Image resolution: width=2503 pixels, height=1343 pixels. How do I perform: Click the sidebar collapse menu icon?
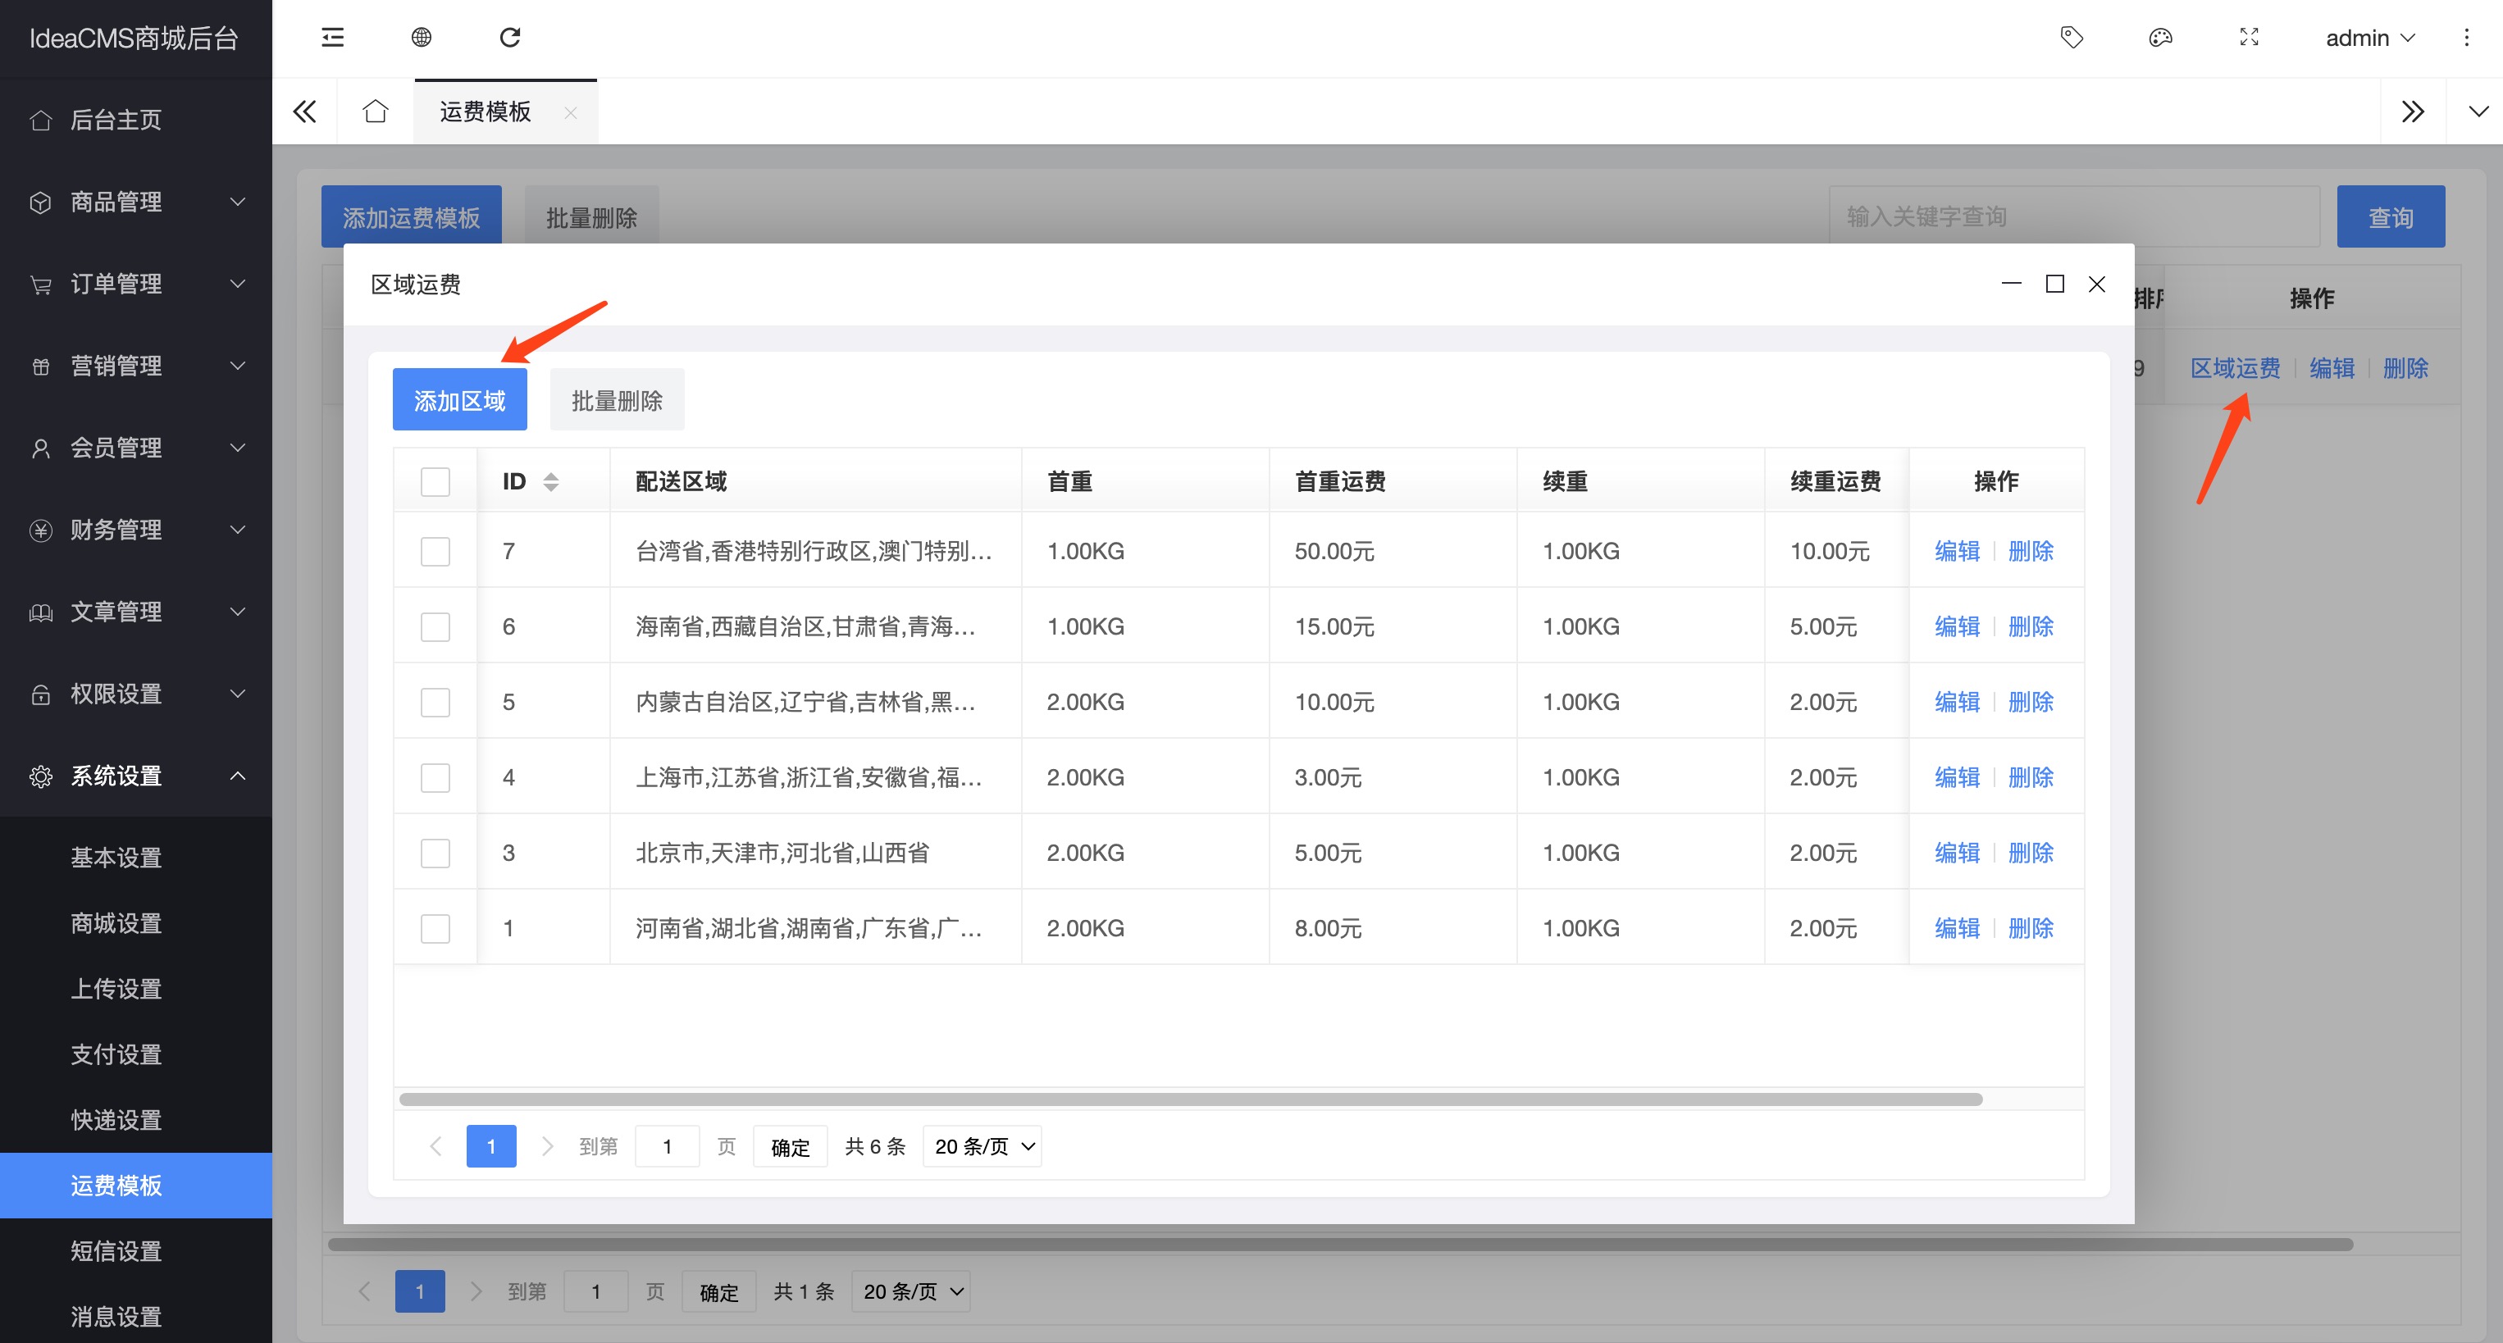point(332,38)
